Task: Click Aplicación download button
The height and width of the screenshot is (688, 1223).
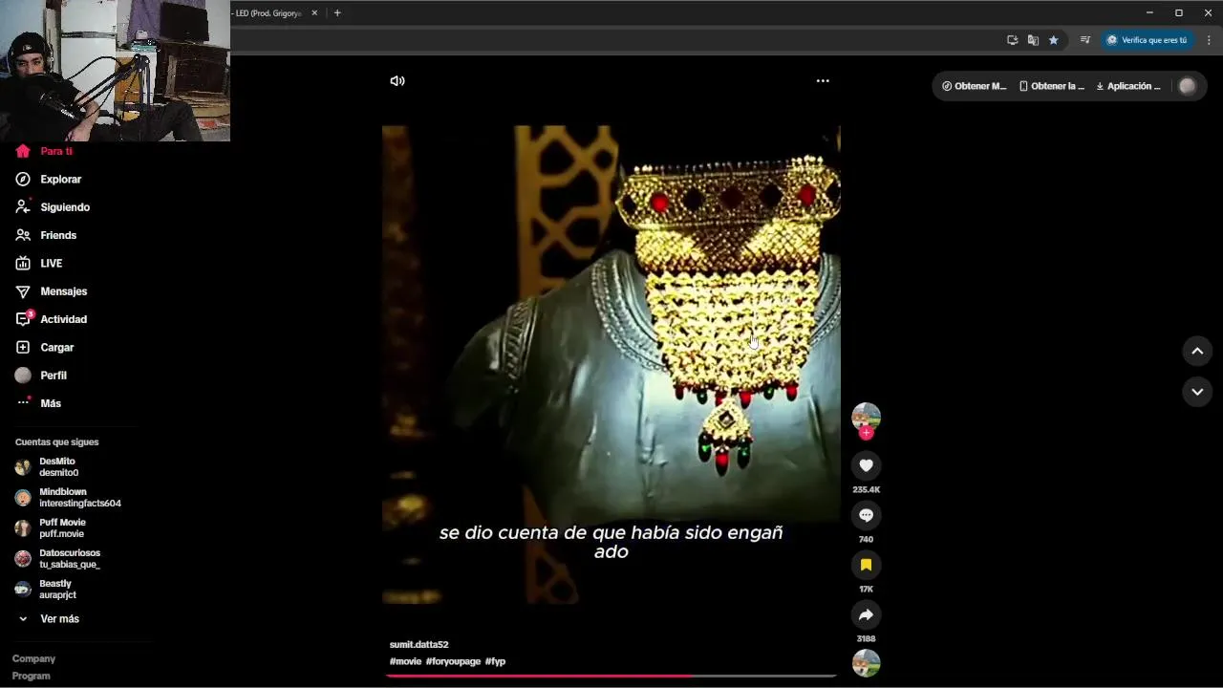Action: click(1127, 86)
